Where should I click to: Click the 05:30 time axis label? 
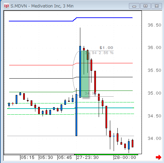(46, 158)
